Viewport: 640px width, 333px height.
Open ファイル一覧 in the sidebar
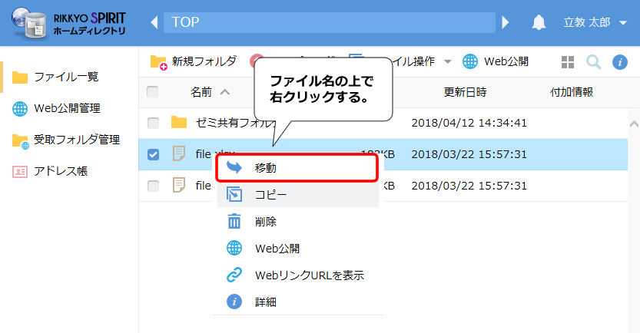[55, 77]
